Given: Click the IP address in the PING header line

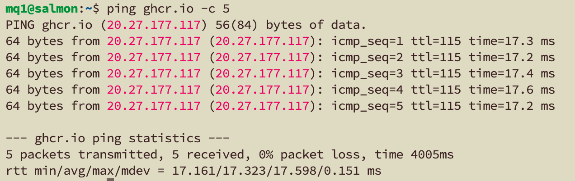Looking at the screenshot, I should point(154,25).
